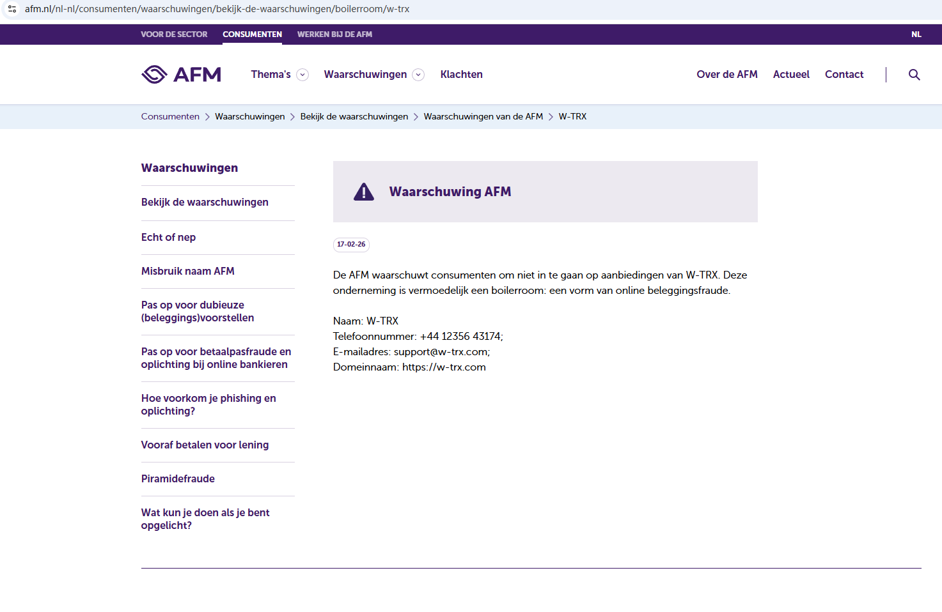Viewport: 942px width, 612px height.
Task: Open the search magnifier icon
Action: point(914,75)
